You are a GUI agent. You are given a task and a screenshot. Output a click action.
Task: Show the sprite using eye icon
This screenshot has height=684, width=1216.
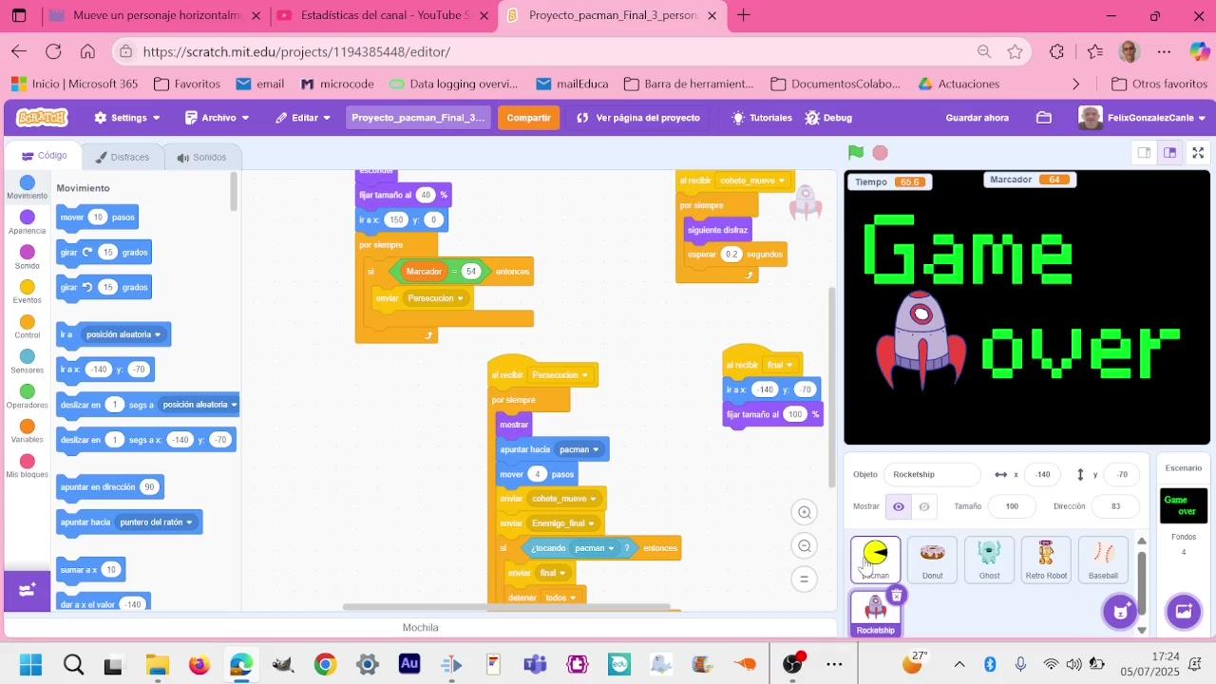point(899,506)
